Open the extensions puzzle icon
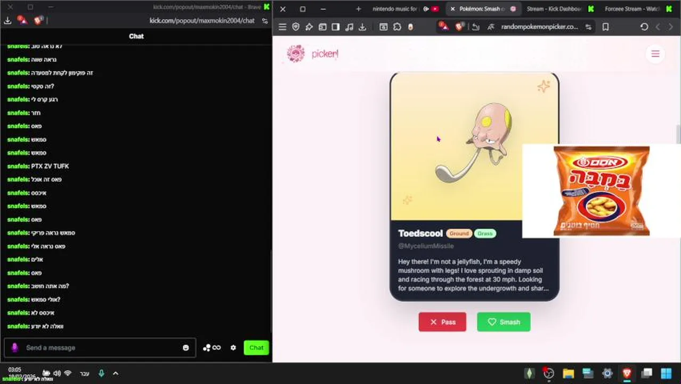Screen dimensions: 681x384 point(397,27)
